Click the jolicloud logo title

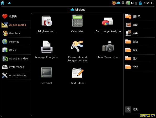78,10
